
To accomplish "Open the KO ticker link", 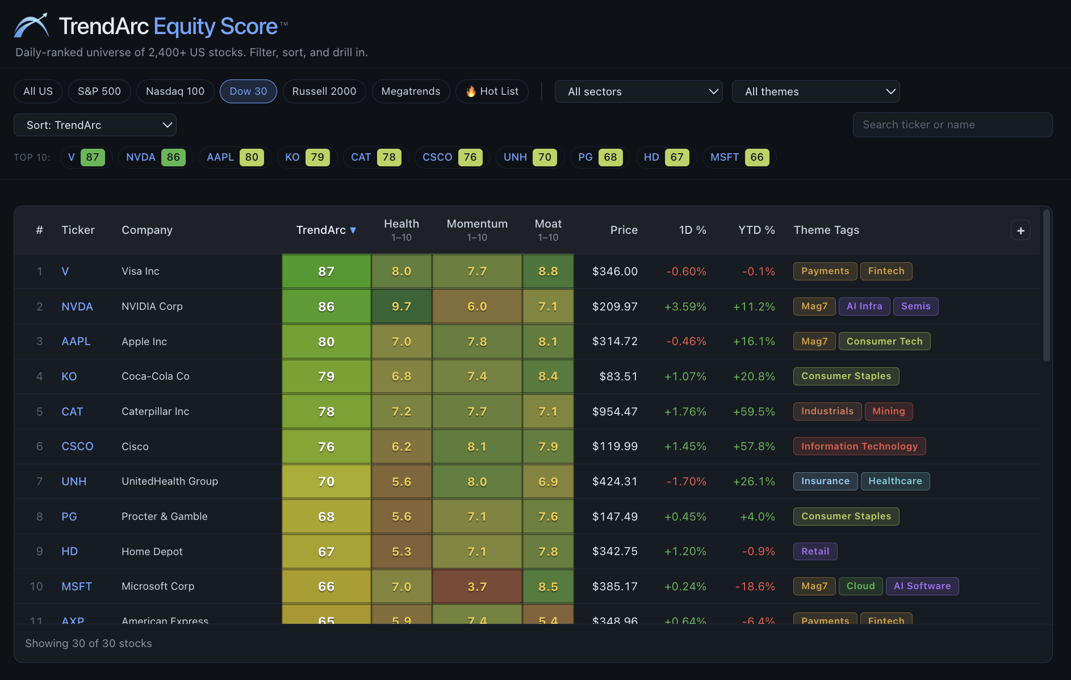I will click(69, 376).
